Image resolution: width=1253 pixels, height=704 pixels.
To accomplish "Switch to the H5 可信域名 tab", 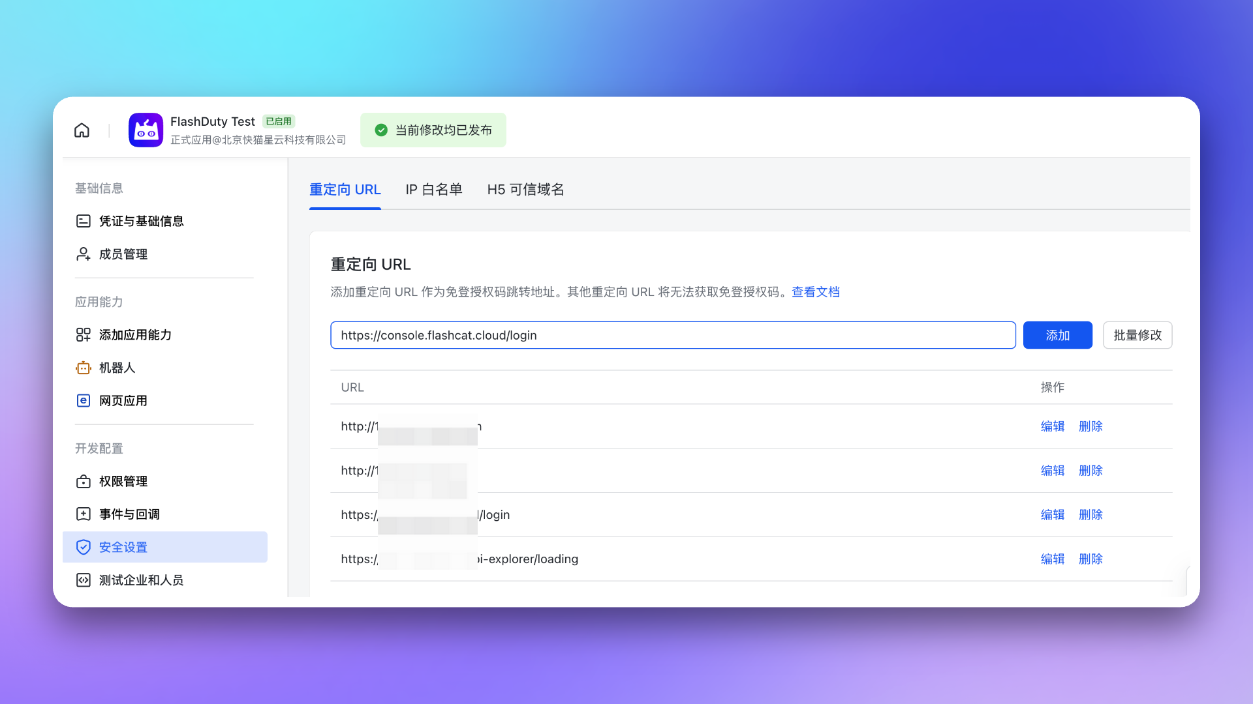I will [x=525, y=190].
